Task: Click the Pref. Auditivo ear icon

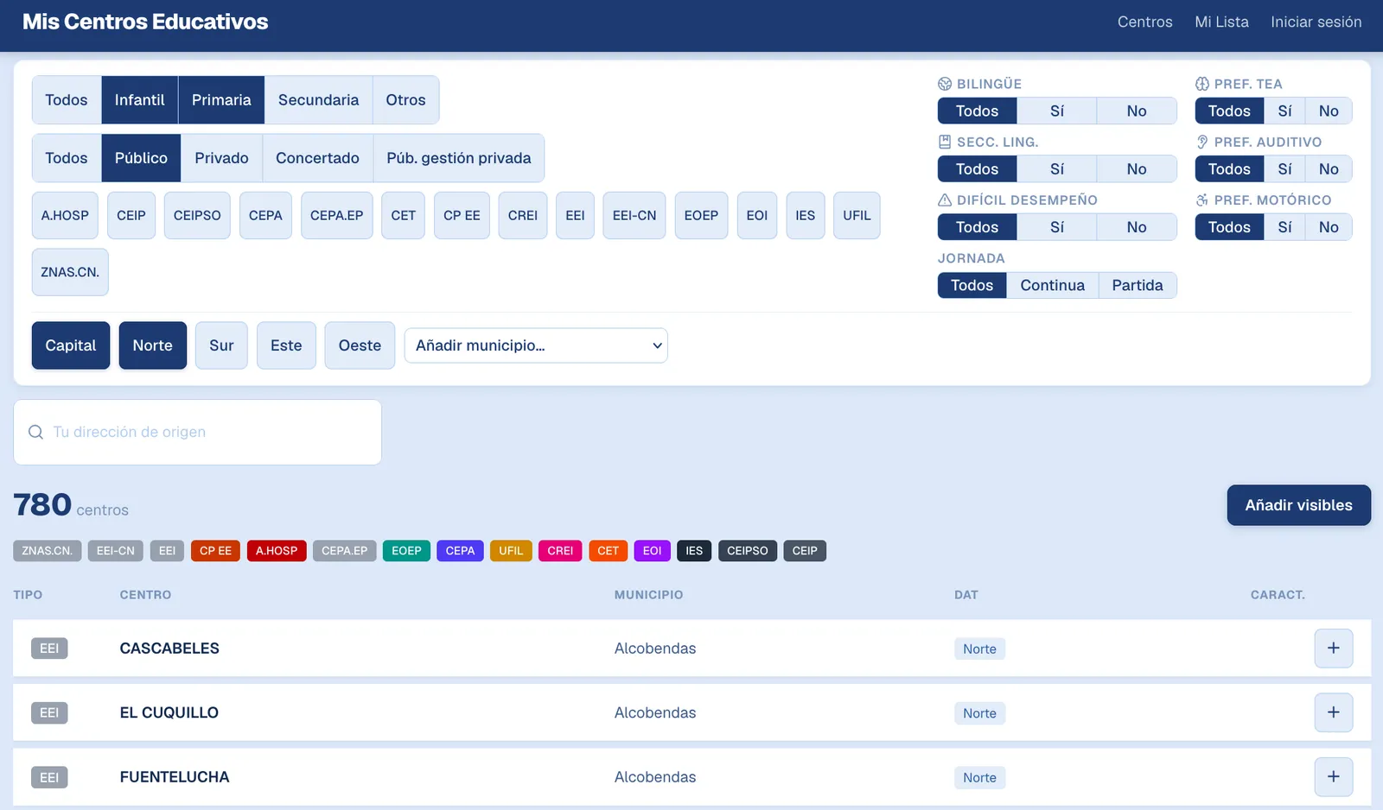Action: pyautogui.click(x=1202, y=142)
